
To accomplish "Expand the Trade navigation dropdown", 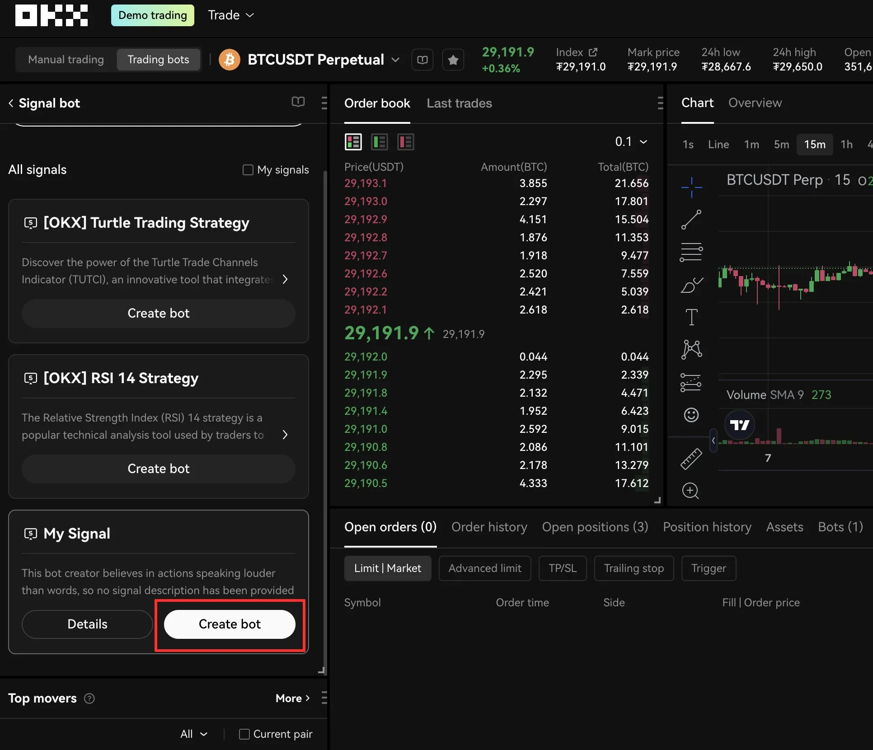I will [231, 15].
